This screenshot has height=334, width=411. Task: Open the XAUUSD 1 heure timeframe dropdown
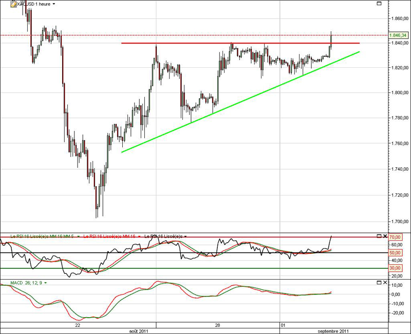pyautogui.click(x=54, y=4)
